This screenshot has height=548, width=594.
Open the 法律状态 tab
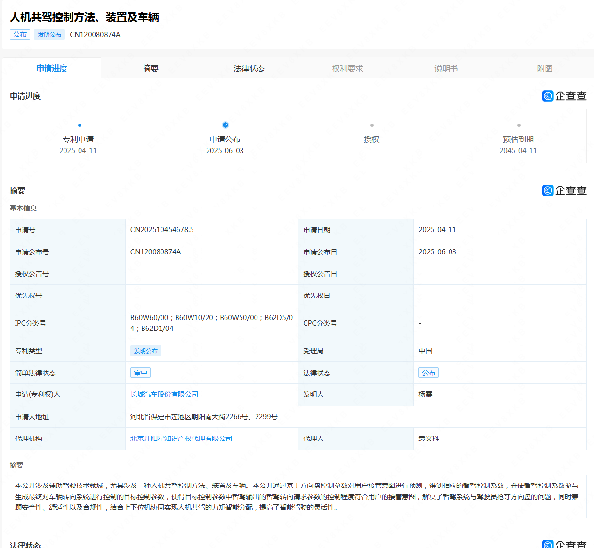click(249, 68)
